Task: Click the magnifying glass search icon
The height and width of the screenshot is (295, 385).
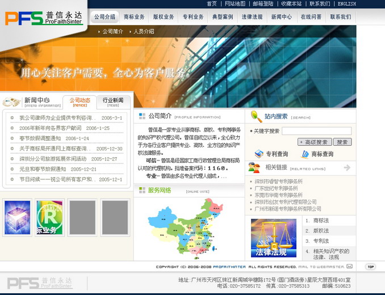Action: [256, 116]
